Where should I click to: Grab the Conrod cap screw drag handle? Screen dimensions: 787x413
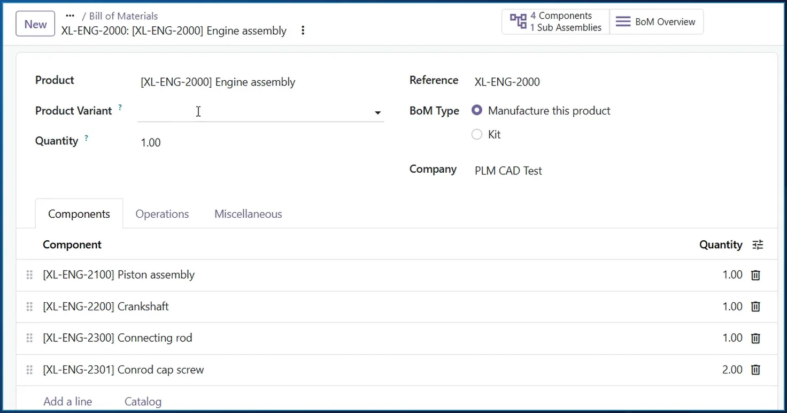(x=29, y=370)
